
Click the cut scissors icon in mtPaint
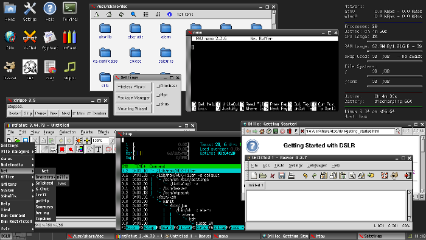pyautogui.click(x=35, y=141)
